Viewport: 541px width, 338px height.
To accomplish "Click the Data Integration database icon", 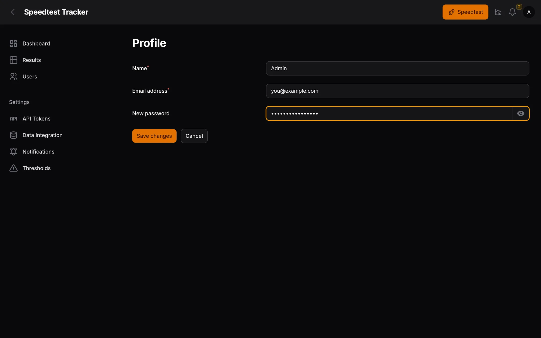I will [14, 135].
